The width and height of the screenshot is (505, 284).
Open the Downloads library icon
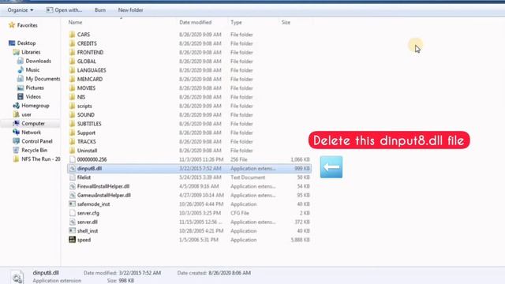coord(21,61)
